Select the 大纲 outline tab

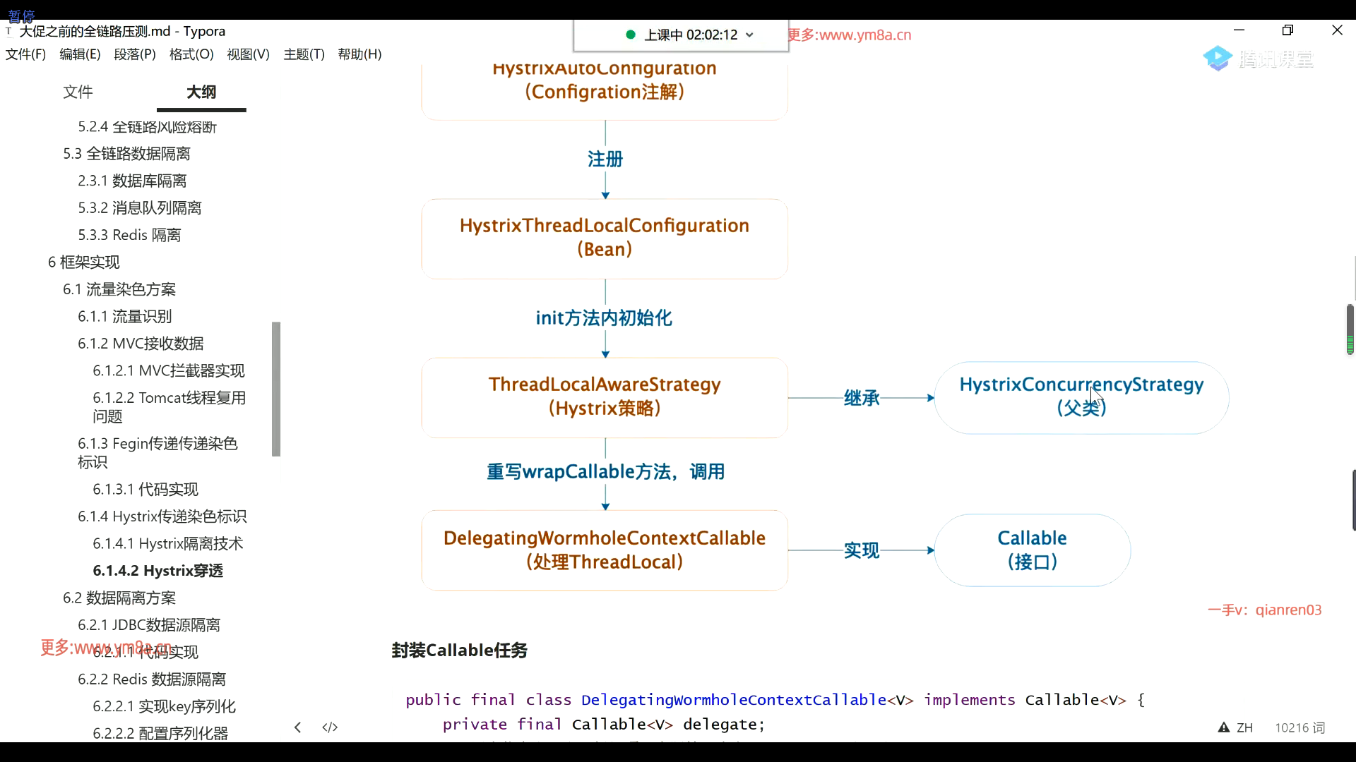pyautogui.click(x=201, y=92)
